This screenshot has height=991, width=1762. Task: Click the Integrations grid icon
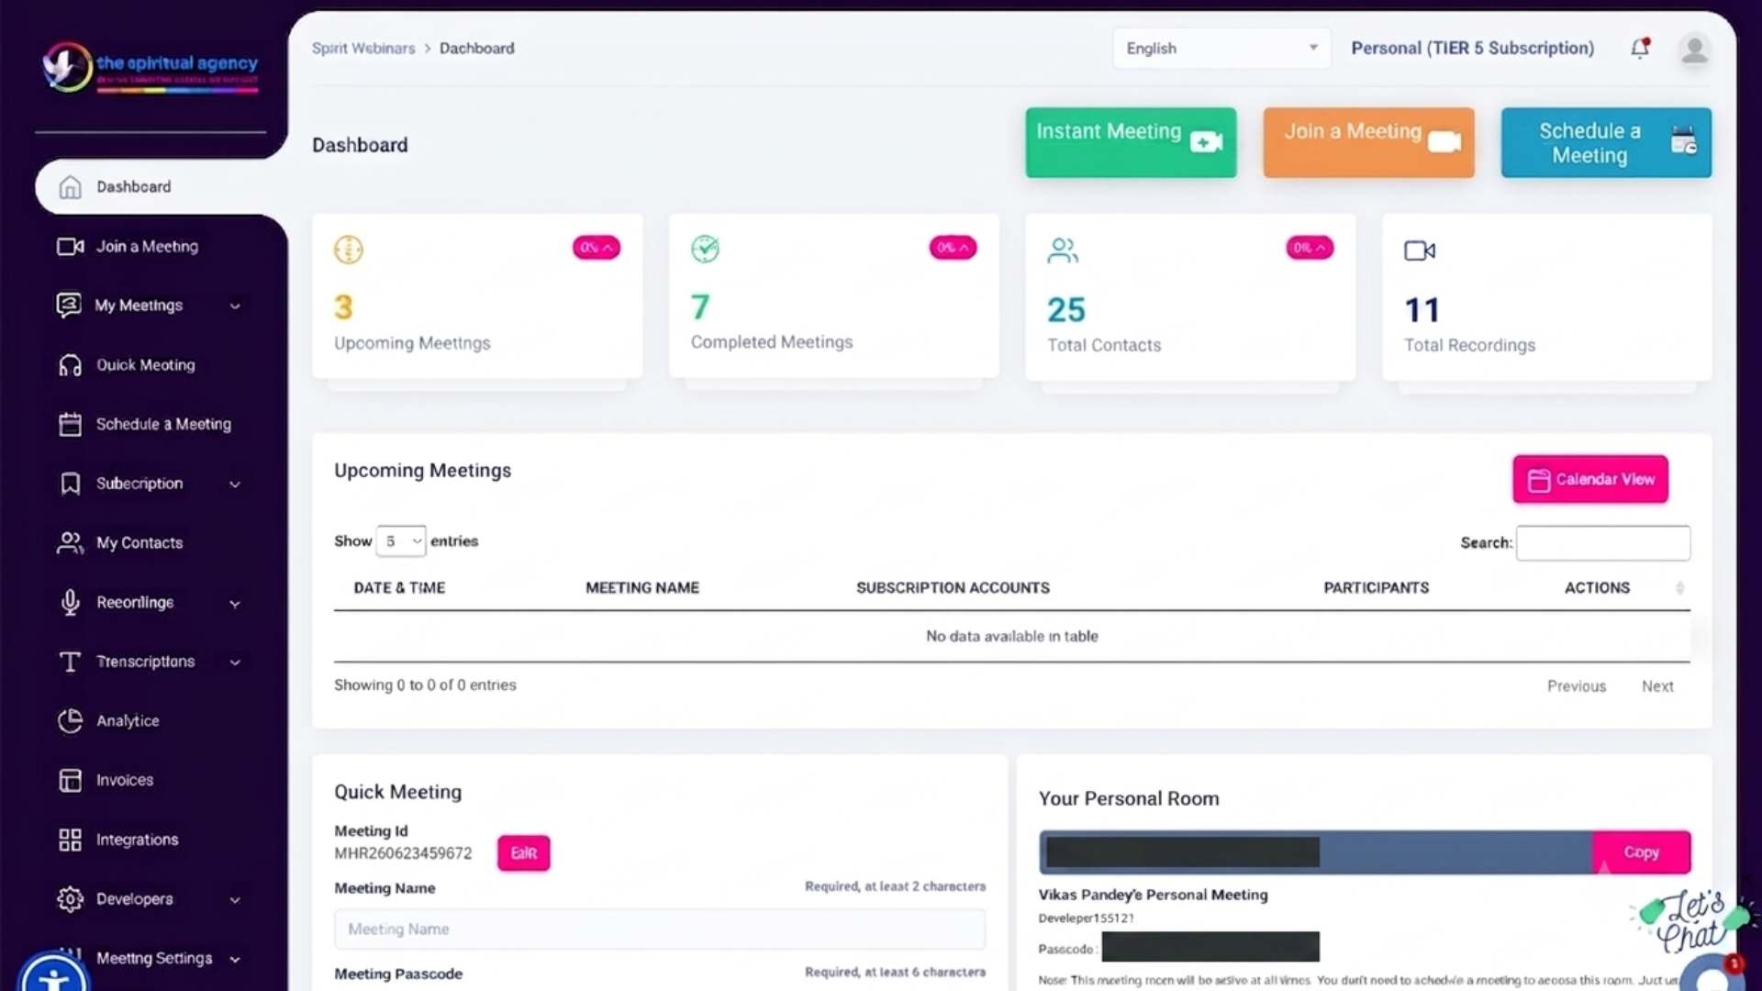(70, 840)
